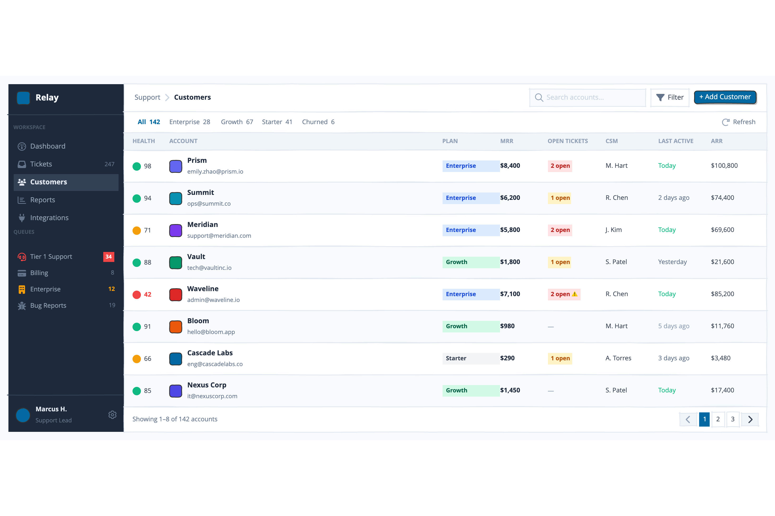Screen dimensions: 775x516
Task: Click the Tickets inbox icon
Action: pyautogui.click(x=22, y=164)
